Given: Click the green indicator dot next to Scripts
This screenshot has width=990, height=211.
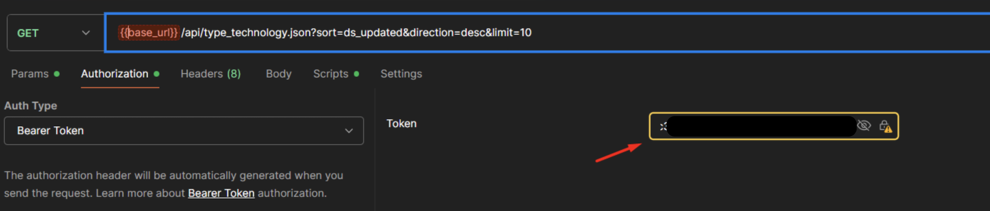Looking at the screenshot, I should click(x=357, y=74).
